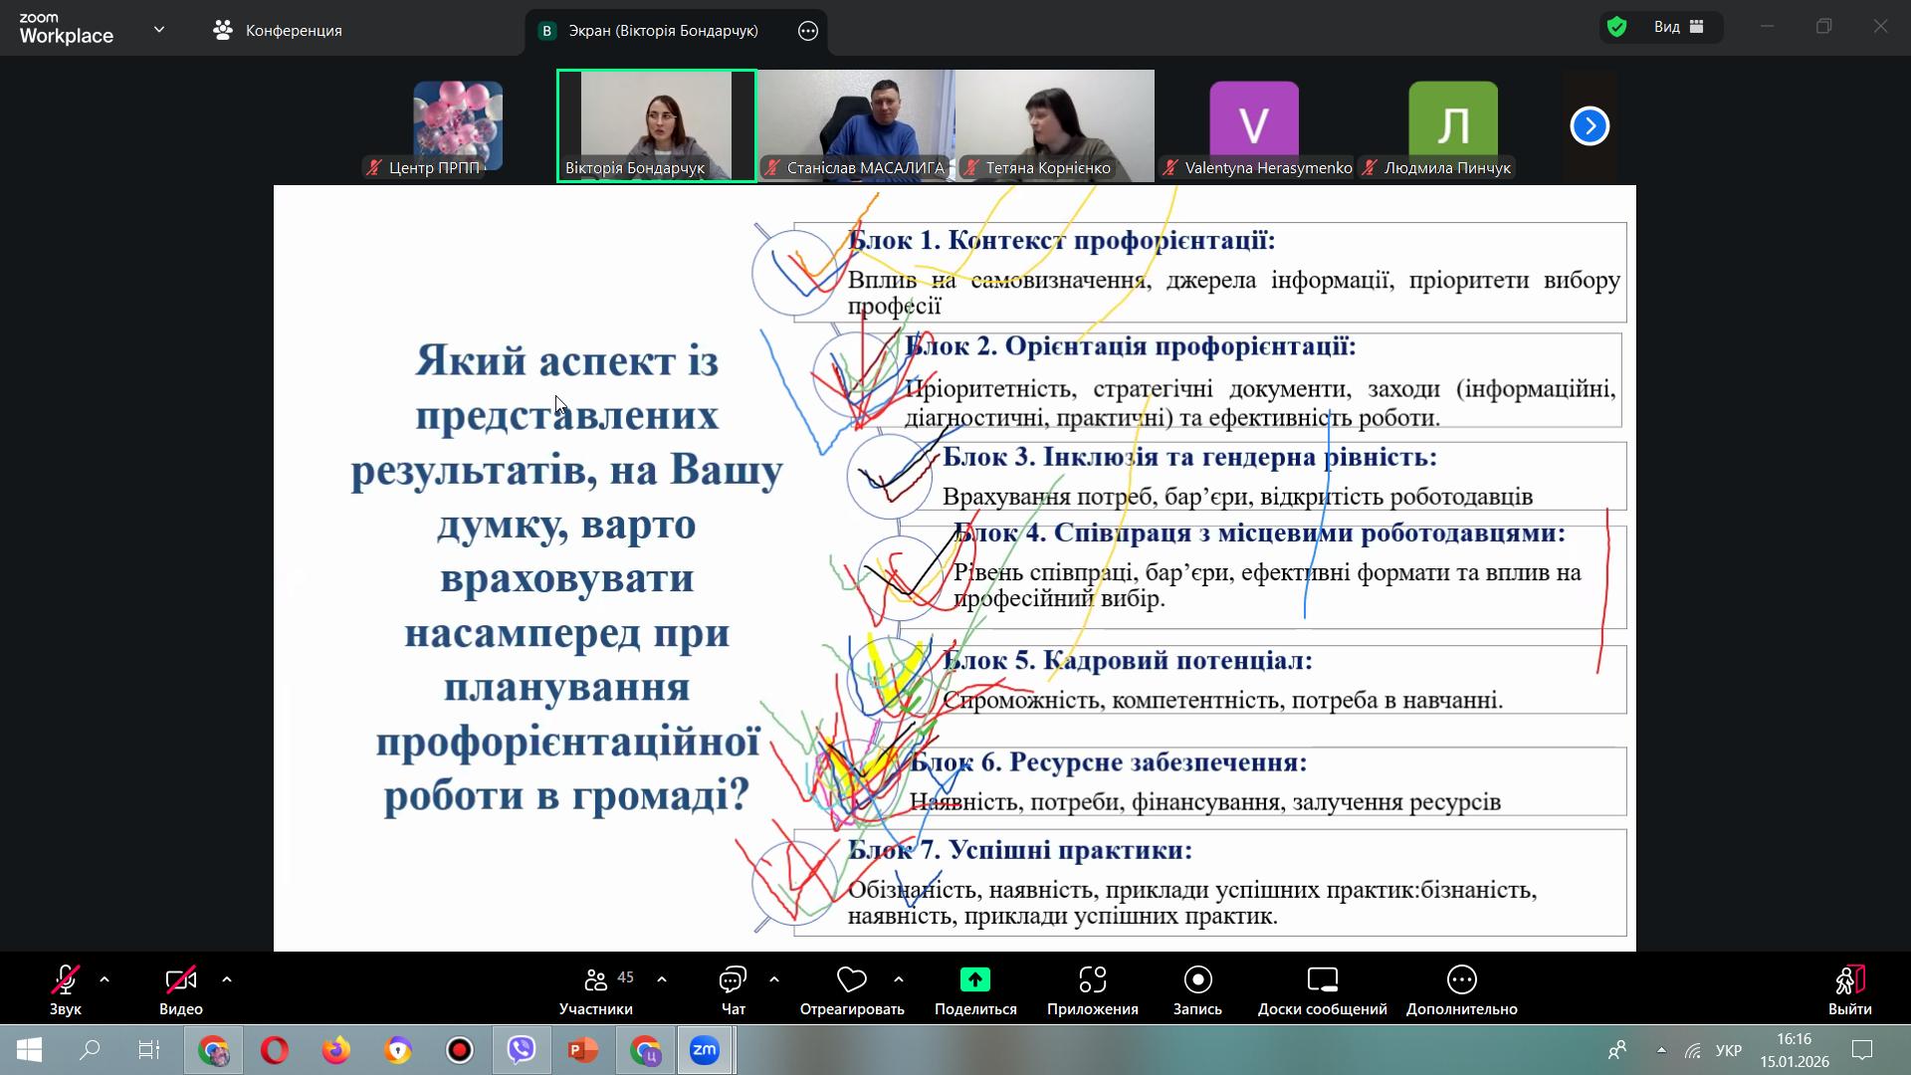Open the Дополнительно more options icon

click(1461, 980)
